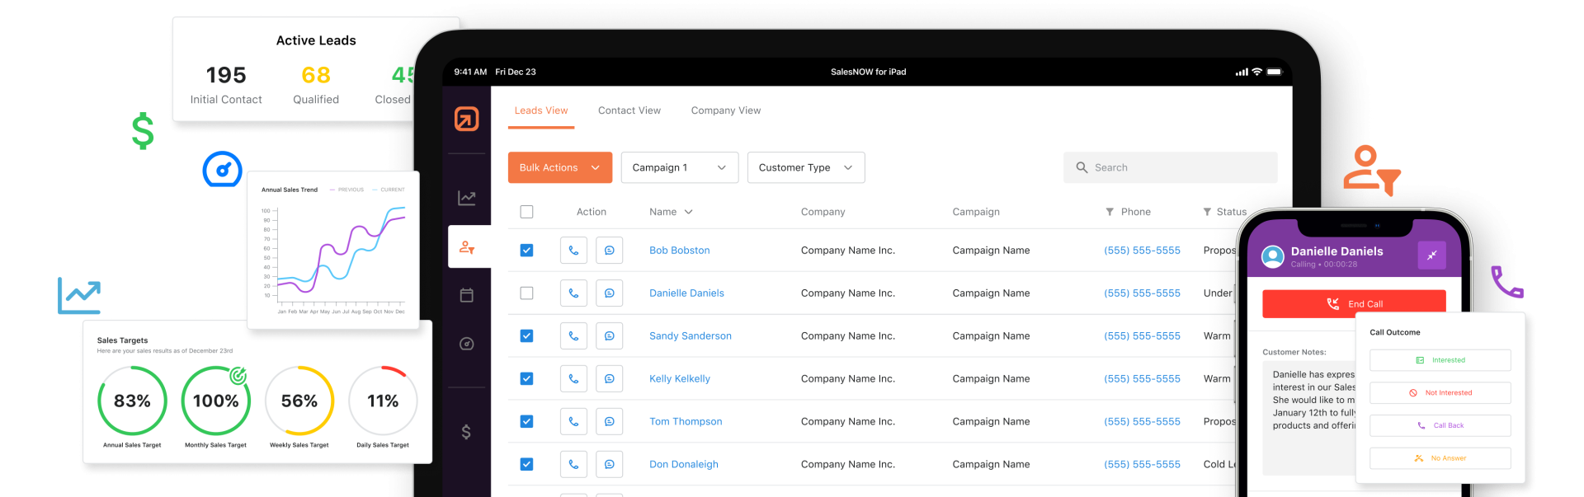The height and width of the screenshot is (497, 1584).
Task: Open the Customer Type dropdown
Action: coord(806,167)
